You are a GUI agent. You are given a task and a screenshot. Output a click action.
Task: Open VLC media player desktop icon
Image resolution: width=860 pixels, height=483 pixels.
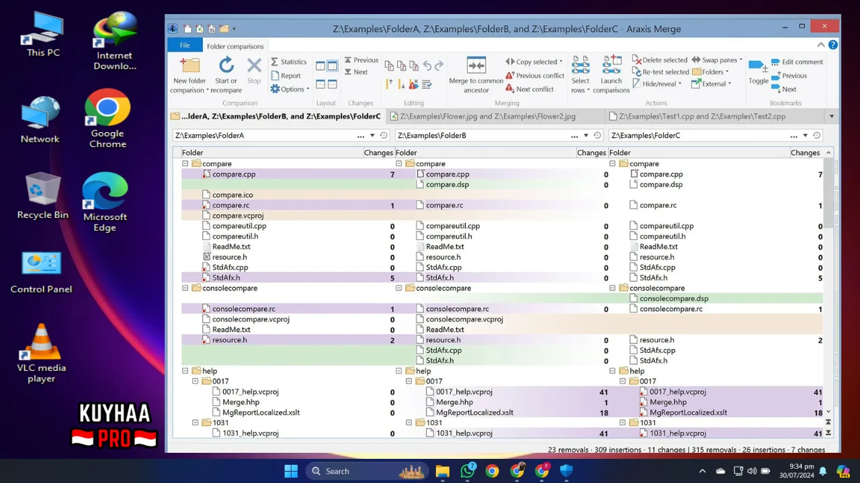(x=41, y=353)
